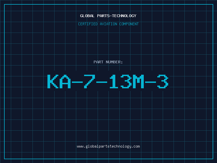Select the 13M segment of the part number
The height and width of the screenshot is (163, 217).
(127, 81)
